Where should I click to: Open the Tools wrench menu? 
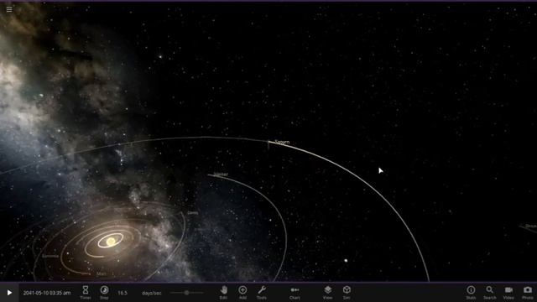[262, 293]
